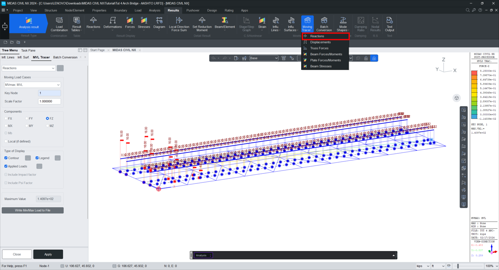Screen dimensions: 499x270
Task: Click the 3D cube view icon
Action: (x=457, y=98)
